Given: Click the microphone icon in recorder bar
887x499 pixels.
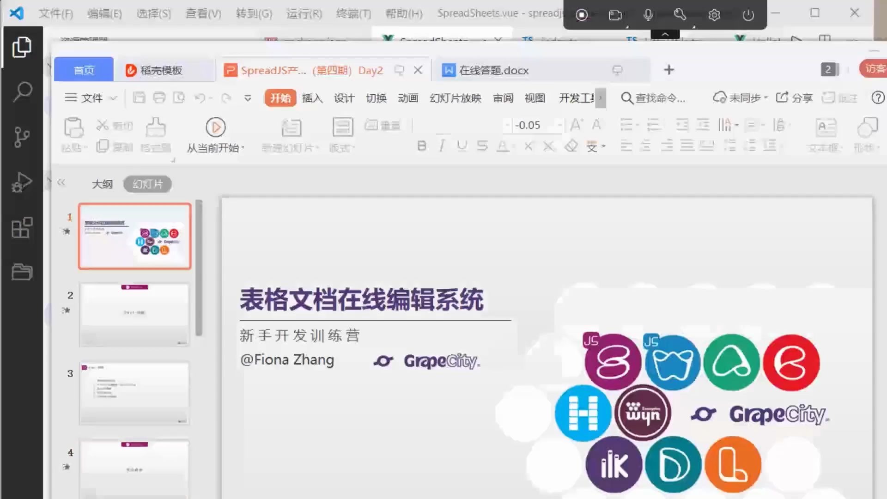Looking at the screenshot, I should (648, 15).
